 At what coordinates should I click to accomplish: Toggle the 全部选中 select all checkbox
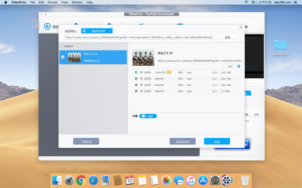62,46
